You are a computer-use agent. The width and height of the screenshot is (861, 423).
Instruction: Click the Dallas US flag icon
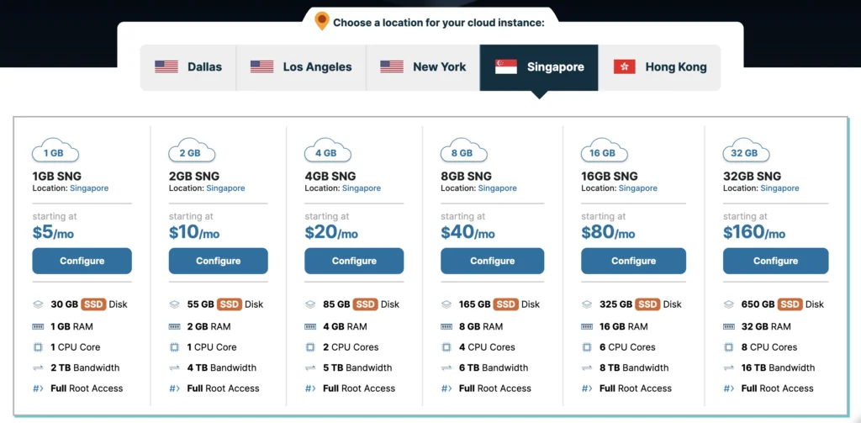pyautogui.click(x=166, y=67)
